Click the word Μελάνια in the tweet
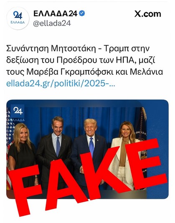Screen dimensions: 175x223 146,72
